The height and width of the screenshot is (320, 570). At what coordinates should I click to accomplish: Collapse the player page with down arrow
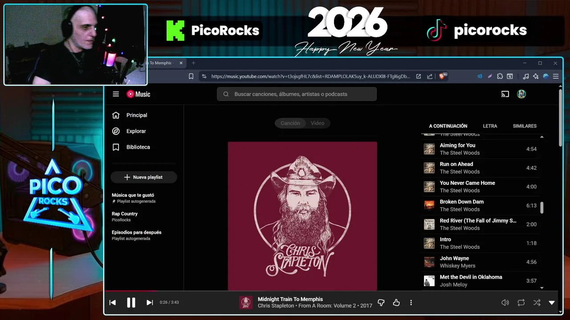pos(552,303)
